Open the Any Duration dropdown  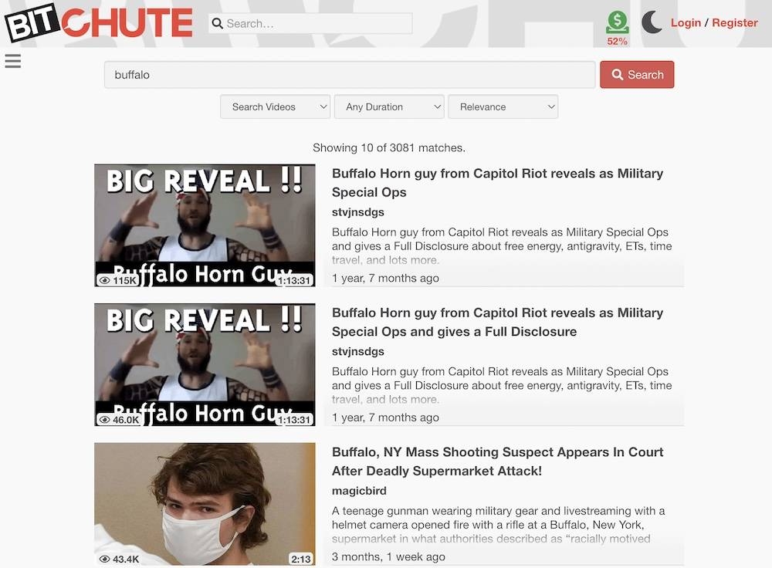coord(389,106)
